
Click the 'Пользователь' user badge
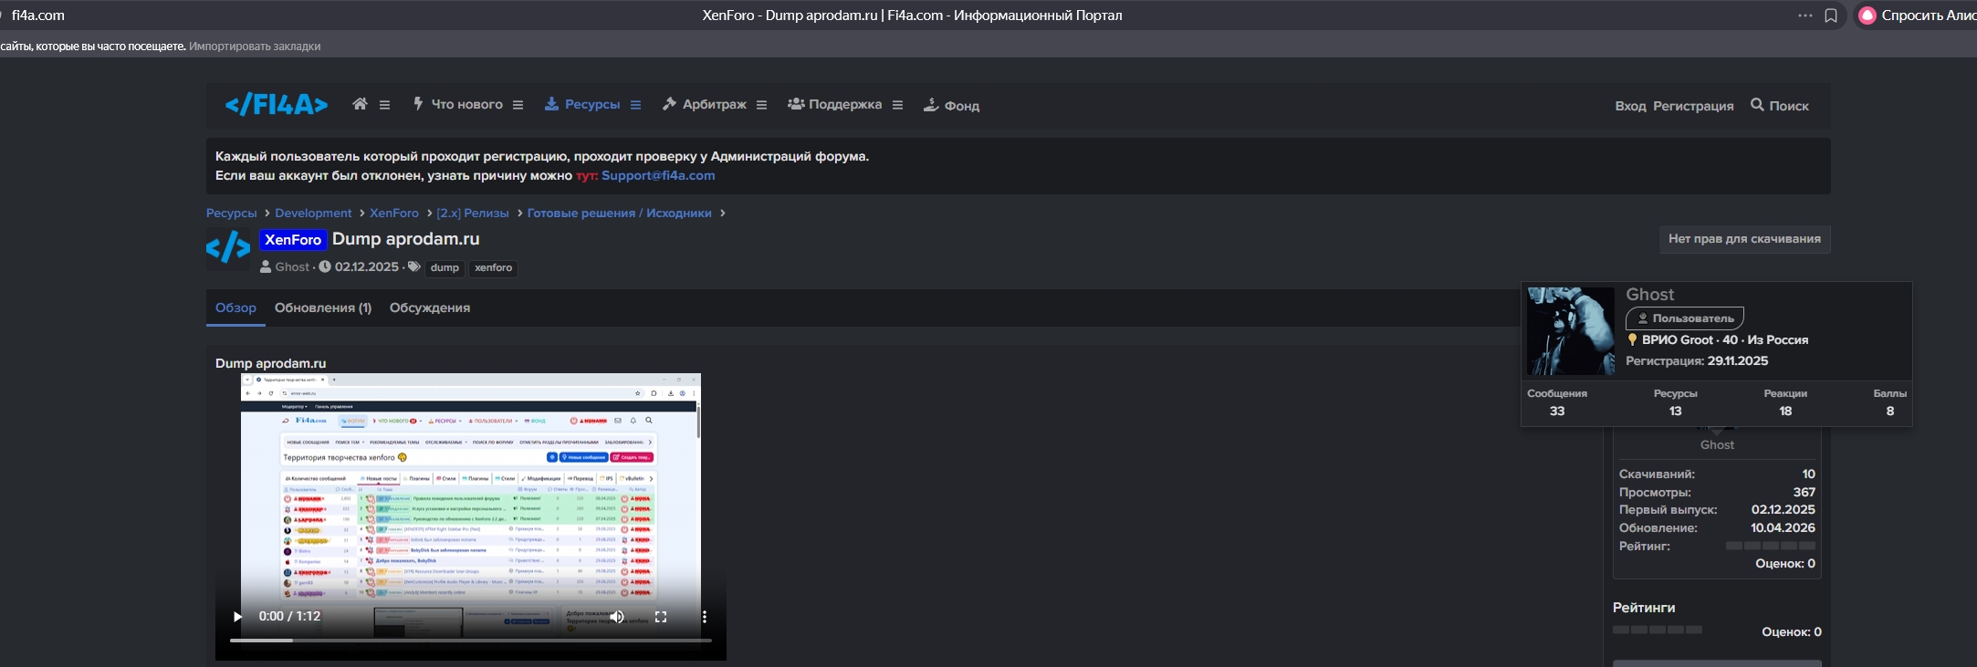1685,318
